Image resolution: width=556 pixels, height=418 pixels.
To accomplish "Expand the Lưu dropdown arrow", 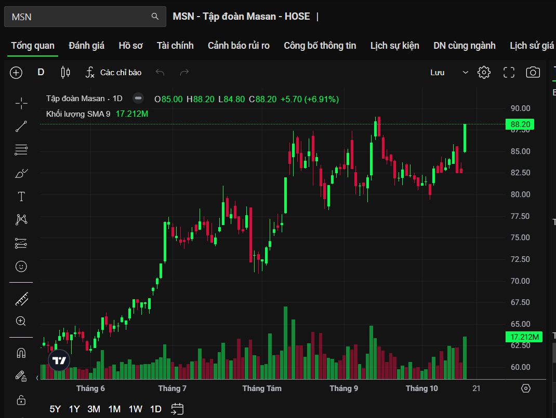I will (465, 73).
